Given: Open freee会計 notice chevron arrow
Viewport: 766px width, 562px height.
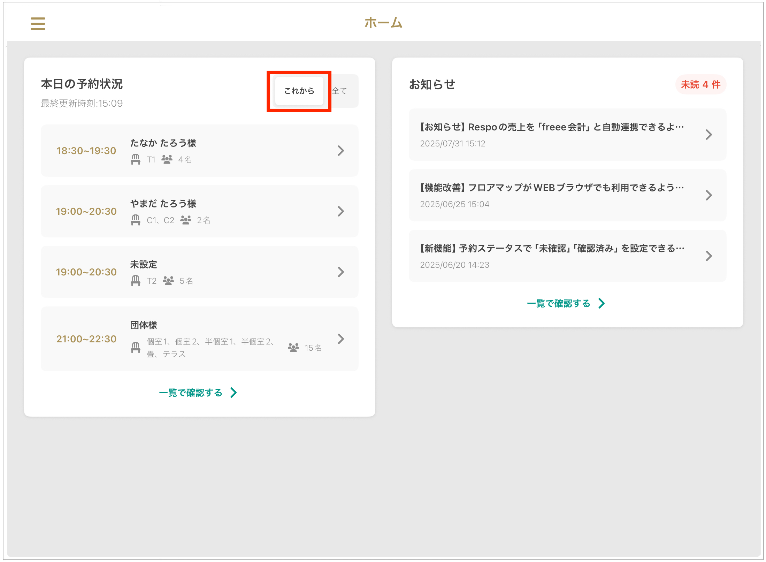Looking at the screenshot, I should click(708, 135).
